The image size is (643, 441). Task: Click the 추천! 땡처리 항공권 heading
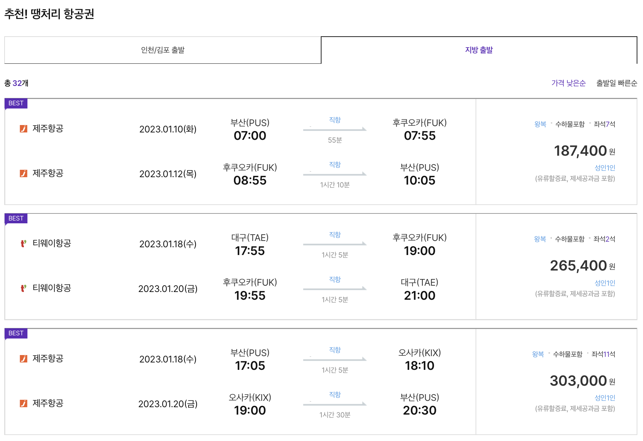[x=49, y=14]
